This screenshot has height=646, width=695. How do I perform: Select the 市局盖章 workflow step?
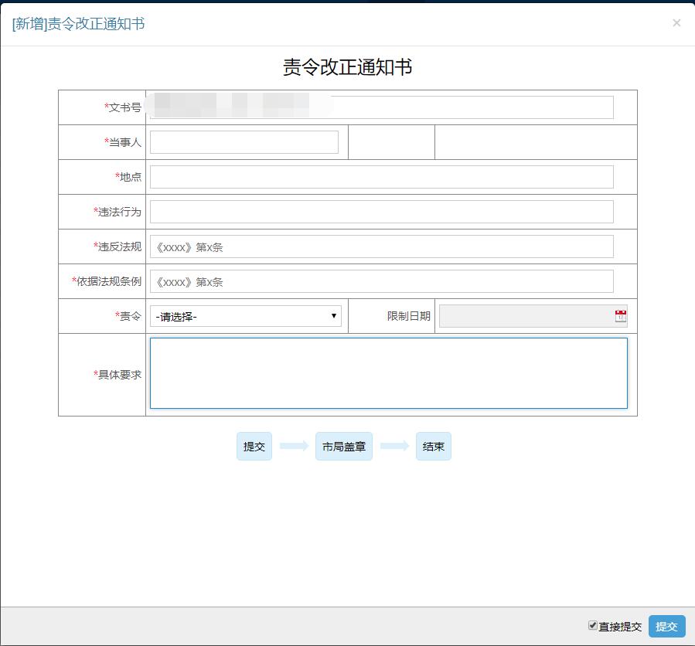coord(344,447)
